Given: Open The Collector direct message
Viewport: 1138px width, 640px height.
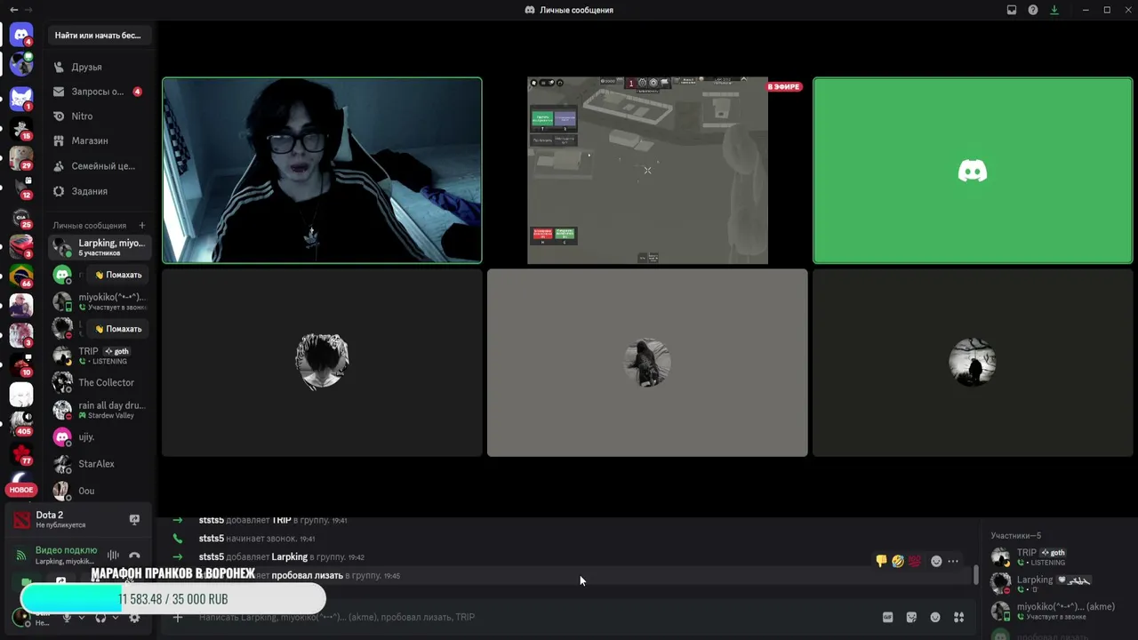Looking at the screenshot, I should coord(100,382).
